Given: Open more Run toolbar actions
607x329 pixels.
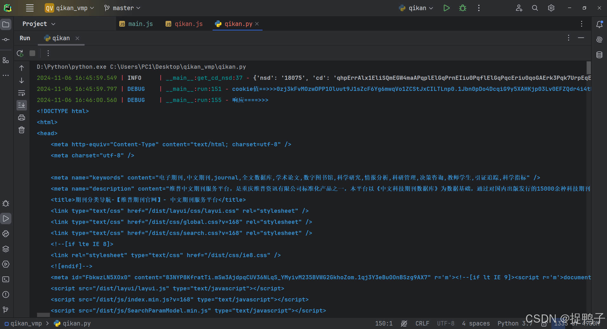Looking at the screenshot, I should [x=48, y=53].
